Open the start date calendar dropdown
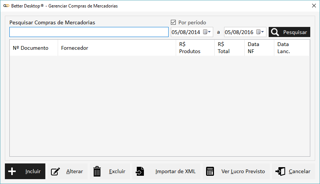Image resolution: width=320 pixels, height=184 pixels. (x=207, y=32)
